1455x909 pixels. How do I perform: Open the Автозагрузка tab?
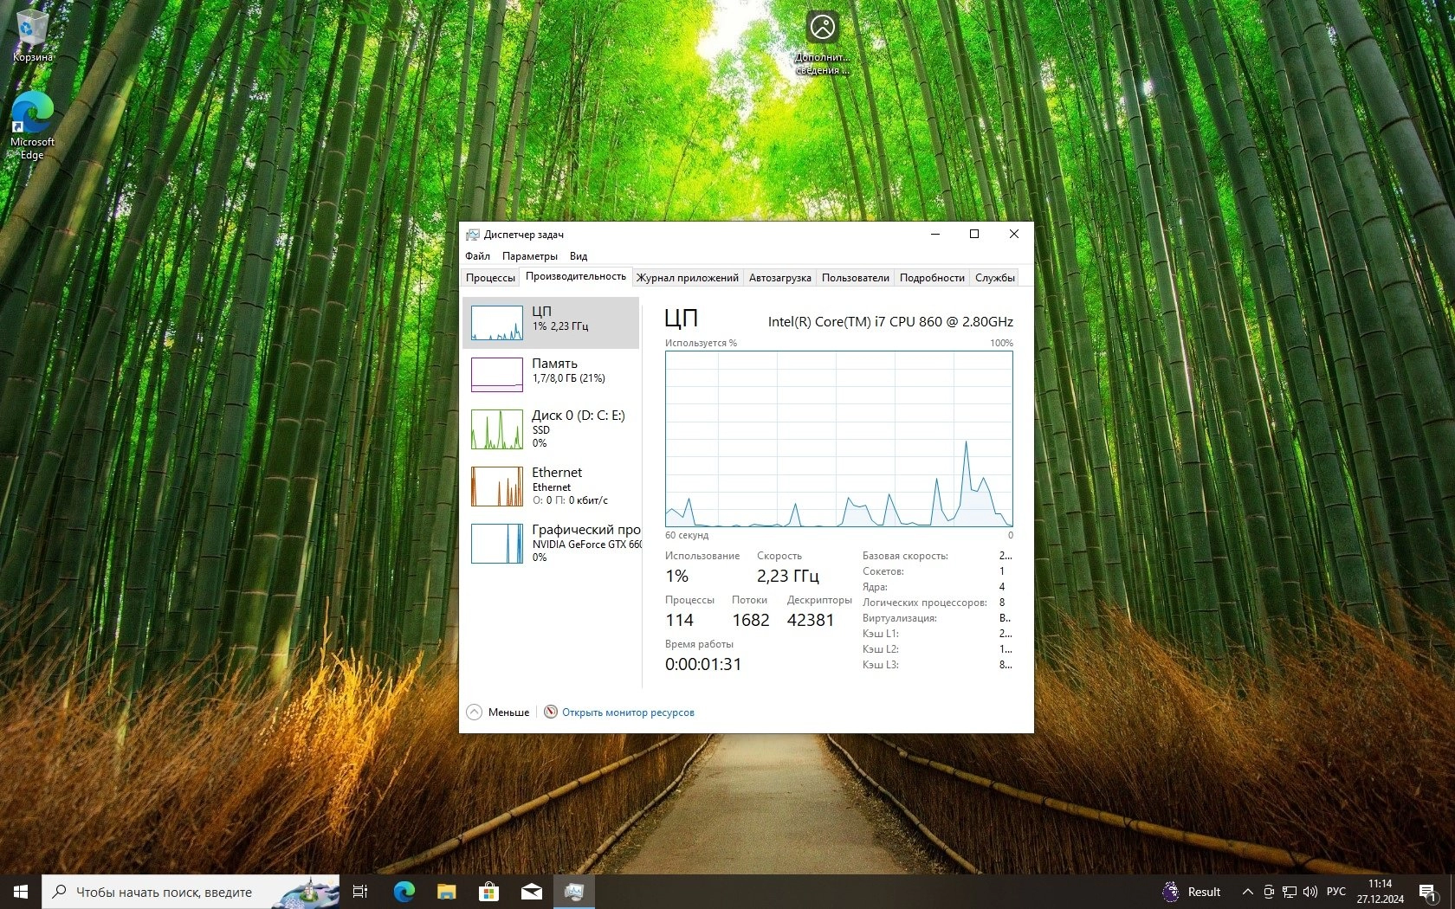click(779, 278)
